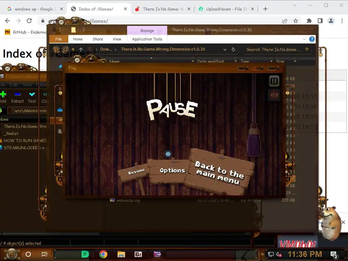Image resolution: width=348 pixels, height=261 pixels.
Task: Open Chrome three-dot menu
Action: [342, 21]
